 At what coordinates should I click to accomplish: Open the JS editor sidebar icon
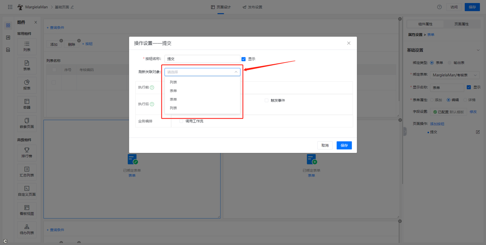tap(8, 38)
